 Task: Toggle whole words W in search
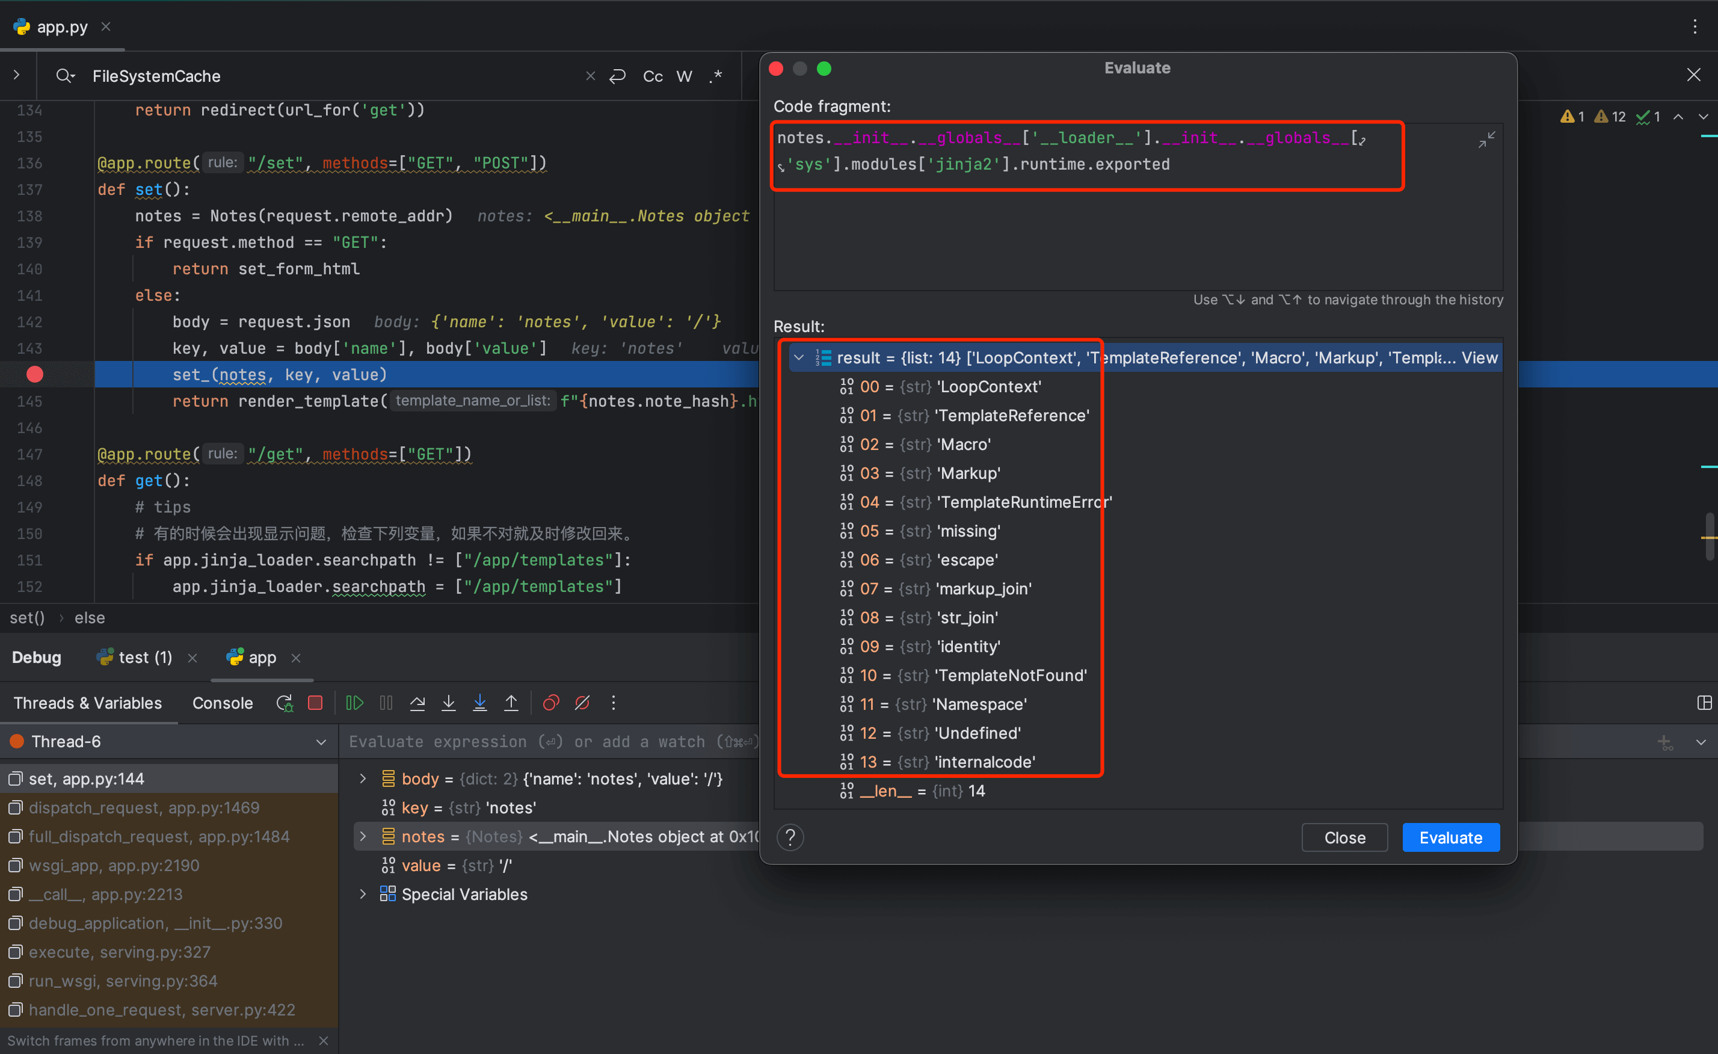tap(685, 76)
